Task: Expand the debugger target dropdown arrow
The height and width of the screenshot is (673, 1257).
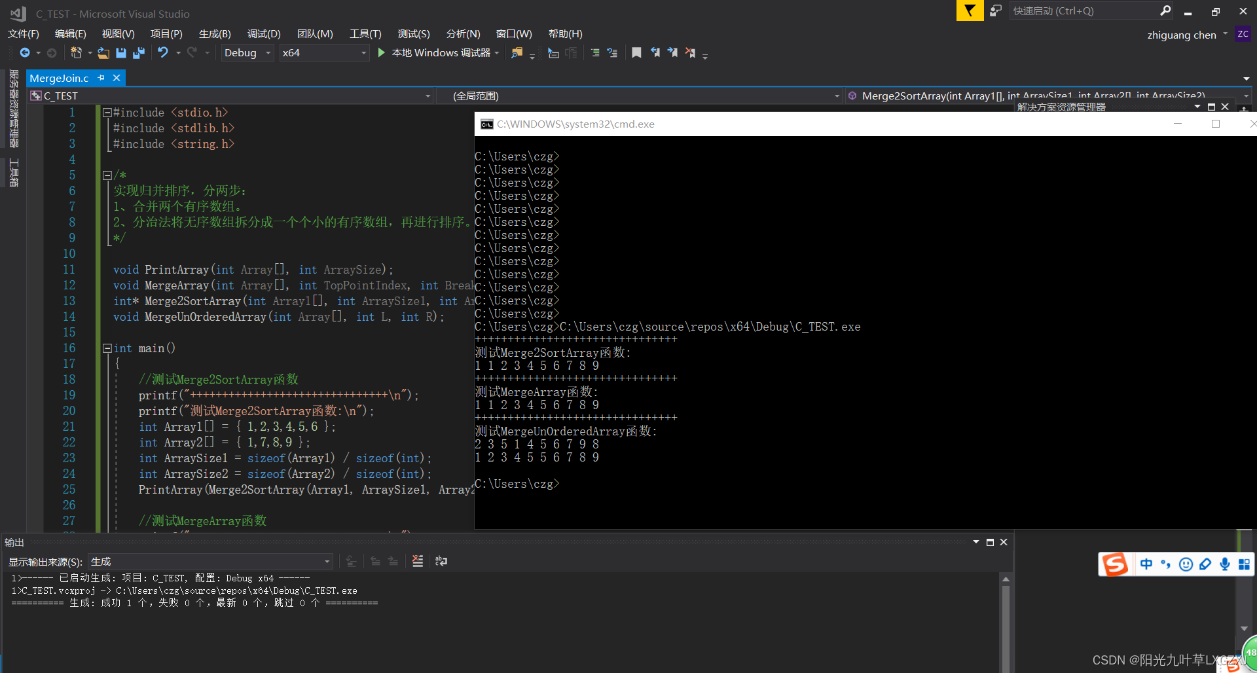Action: pos(497,53)
